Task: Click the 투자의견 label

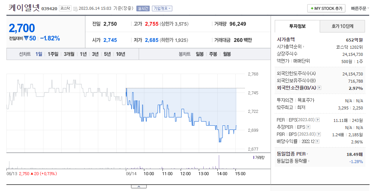Action: point(285,100)
